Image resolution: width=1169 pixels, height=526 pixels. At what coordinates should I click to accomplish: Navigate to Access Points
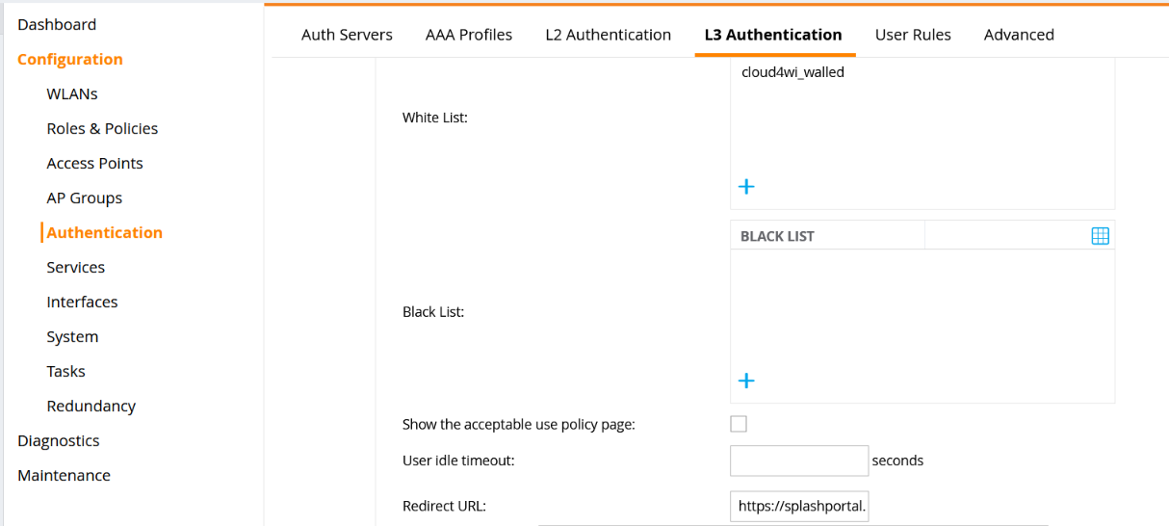94,163
